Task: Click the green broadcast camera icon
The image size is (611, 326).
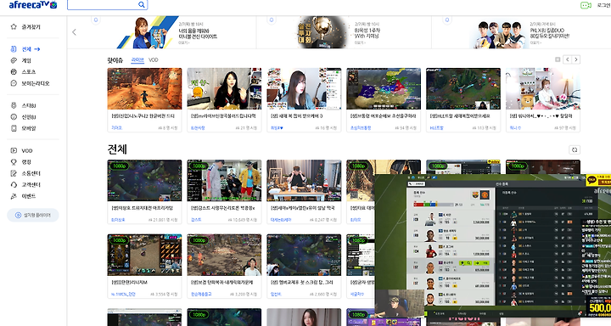Action: pos(586,5)
